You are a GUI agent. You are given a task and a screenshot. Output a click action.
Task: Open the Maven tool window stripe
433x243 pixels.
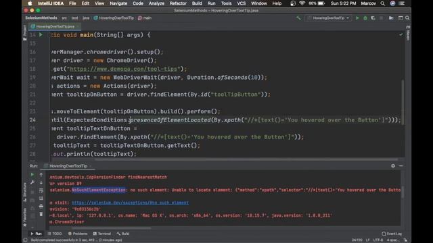[408, 33]
